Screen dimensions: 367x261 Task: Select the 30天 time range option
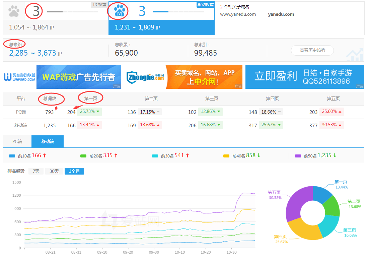click(x=54, y=171)
